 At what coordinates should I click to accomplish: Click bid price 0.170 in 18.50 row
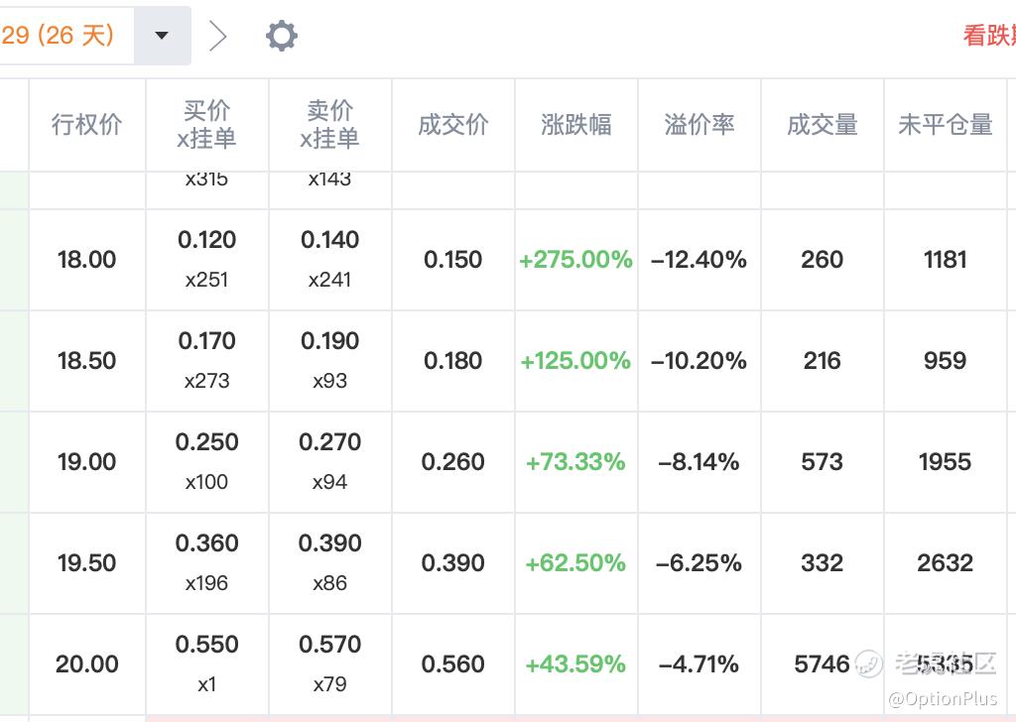(x=207, y=342)
